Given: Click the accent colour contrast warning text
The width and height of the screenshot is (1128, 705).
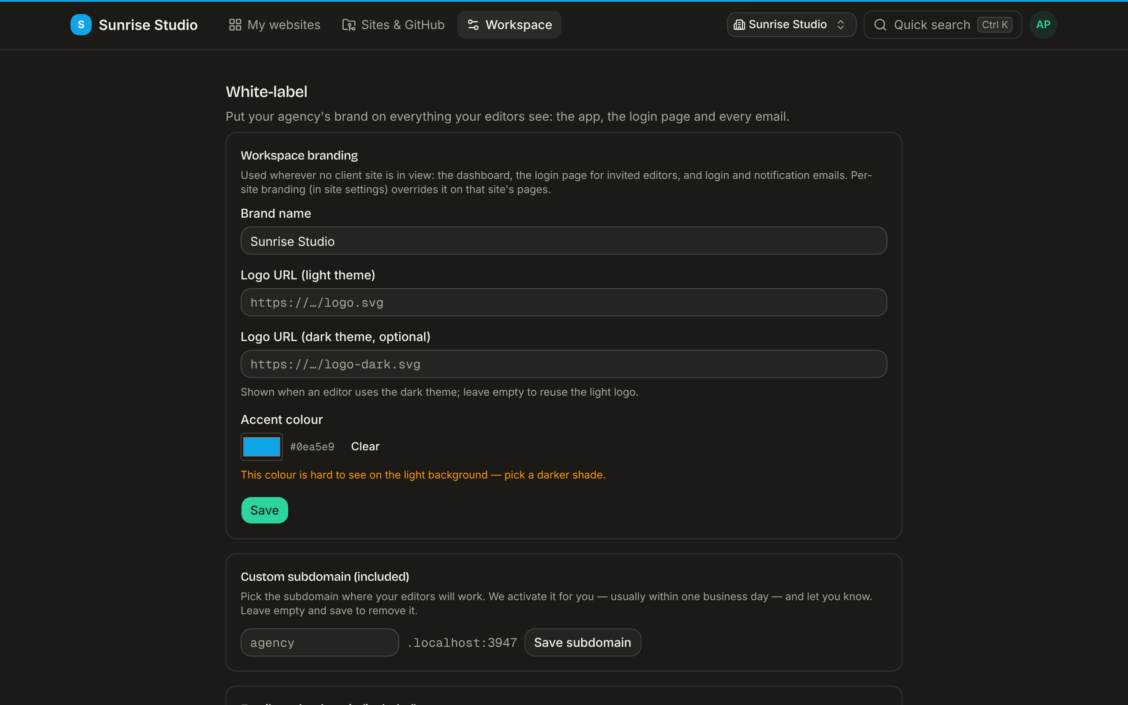Looking at the screenshot, I should point(423,475).
